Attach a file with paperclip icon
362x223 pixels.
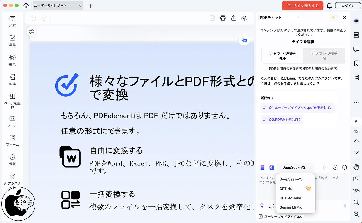(x=271, y=206)
